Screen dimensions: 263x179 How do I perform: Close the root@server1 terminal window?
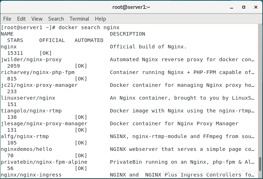click(x=256, y=7)
